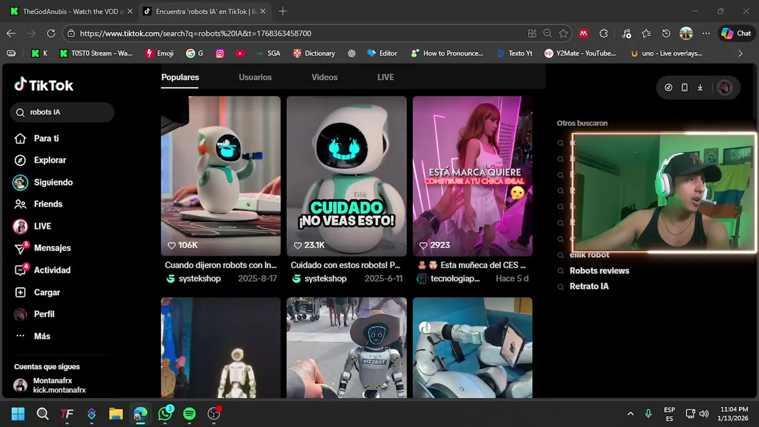This screenshot has width=759, height=427.
Task: Open white humanoid robot stage video
Action: [x=221, y=348]
